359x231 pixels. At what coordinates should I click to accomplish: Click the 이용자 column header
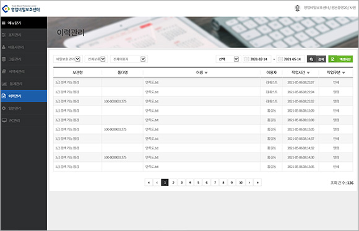click(x=271, y=73)
